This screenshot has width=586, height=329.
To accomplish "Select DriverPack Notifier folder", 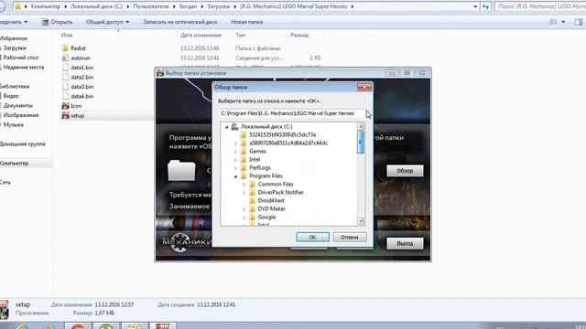I will click(x=281, y=192).
